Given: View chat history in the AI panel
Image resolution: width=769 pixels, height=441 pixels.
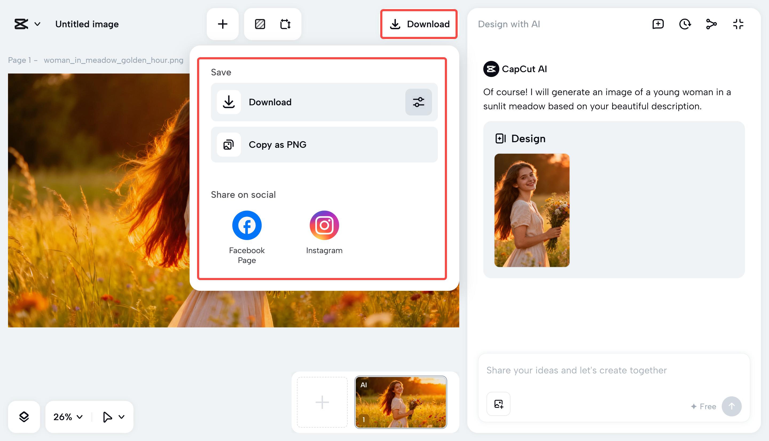Looking at the screenshot, I should pos(685,24).
